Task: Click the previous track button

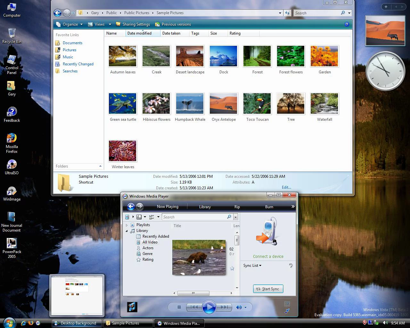Action: click(x=194, y=307)
